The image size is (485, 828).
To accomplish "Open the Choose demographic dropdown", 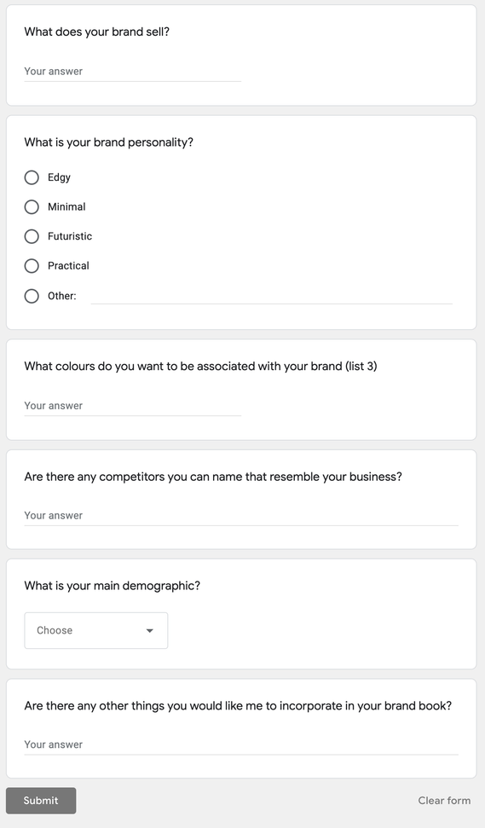I will tap(96, 630).
